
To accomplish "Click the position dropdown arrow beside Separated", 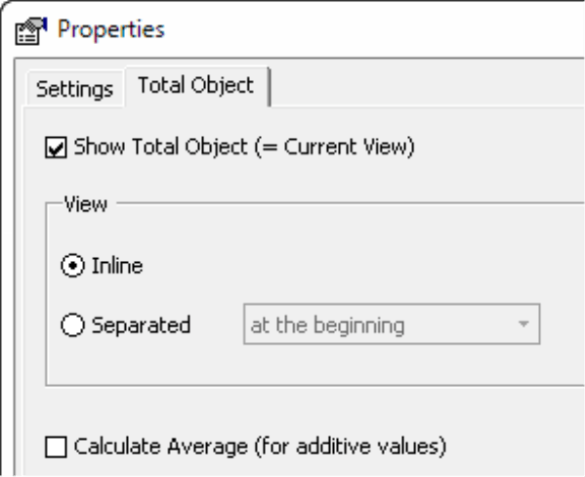I will click(x=523, y=325).
